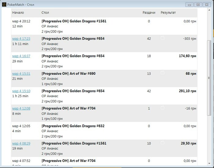Image resolution: width=214 pixels, height=168 pixels.
Task: Click the PokerMatch logo icon in title bar
Action: 4,5
